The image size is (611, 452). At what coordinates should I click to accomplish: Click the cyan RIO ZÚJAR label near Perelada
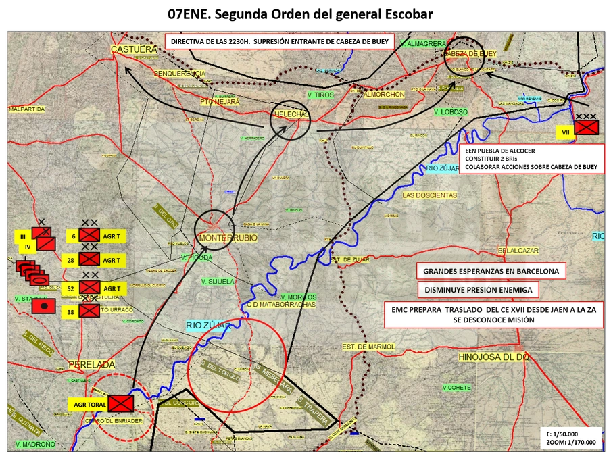tap(207, 326)
